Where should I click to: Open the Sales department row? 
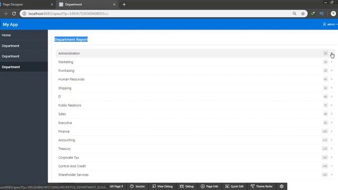(x=195, y=114)
